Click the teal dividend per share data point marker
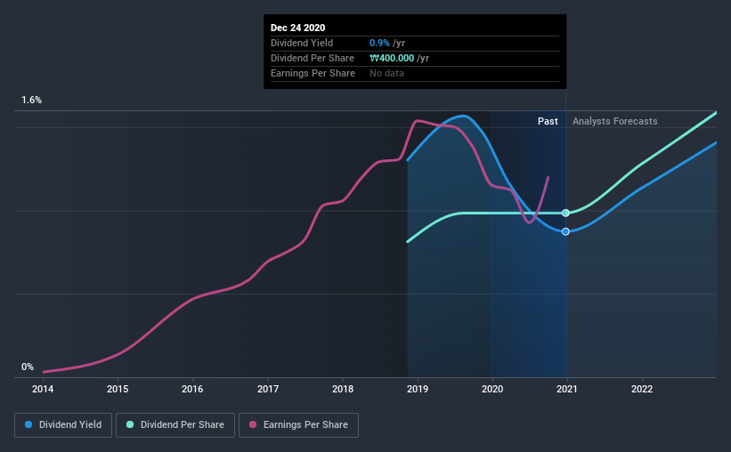Screen dimensions: 731x452 point(565,213)
